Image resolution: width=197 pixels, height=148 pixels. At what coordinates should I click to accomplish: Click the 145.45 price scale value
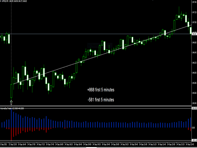click(x=194, y=103)
